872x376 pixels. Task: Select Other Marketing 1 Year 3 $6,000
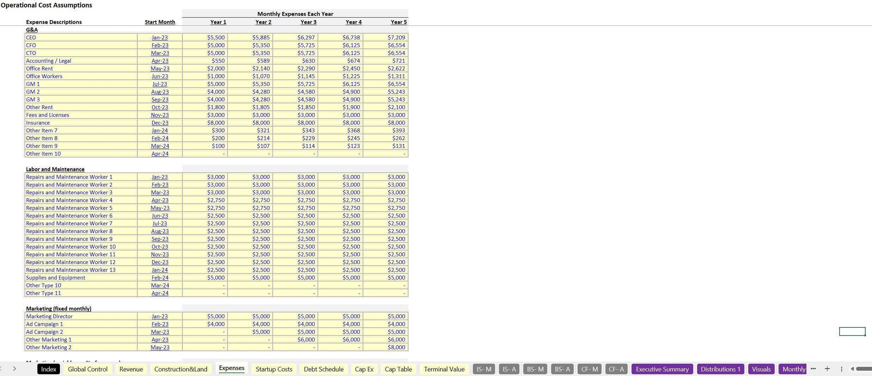click(295, 339)
